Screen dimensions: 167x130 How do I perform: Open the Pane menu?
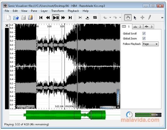[34, 11]
